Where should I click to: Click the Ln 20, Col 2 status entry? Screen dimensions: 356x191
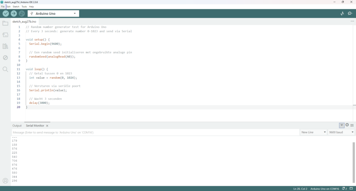click(x=300, y=189)
